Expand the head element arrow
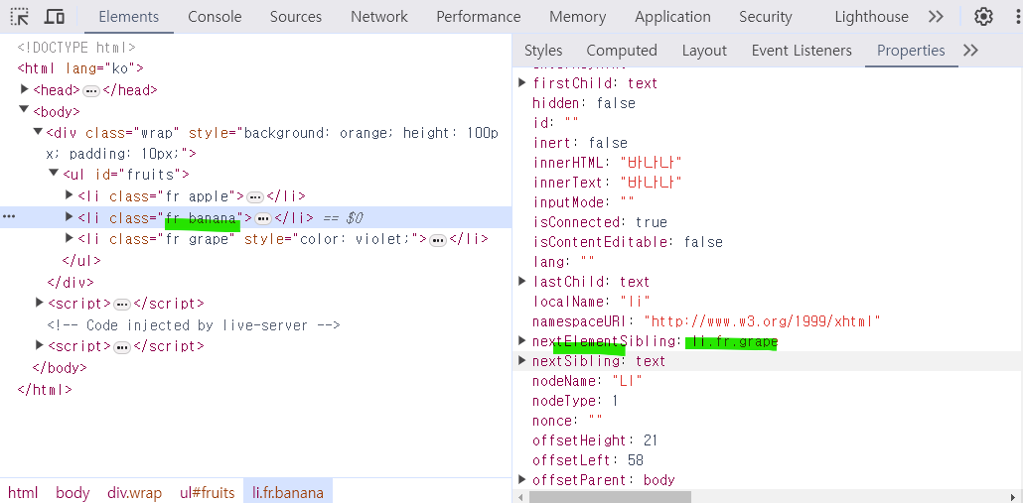 pyautogui.click(x=26, y=89)
